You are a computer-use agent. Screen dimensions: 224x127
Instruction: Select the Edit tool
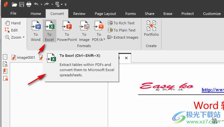click(11, 30)
